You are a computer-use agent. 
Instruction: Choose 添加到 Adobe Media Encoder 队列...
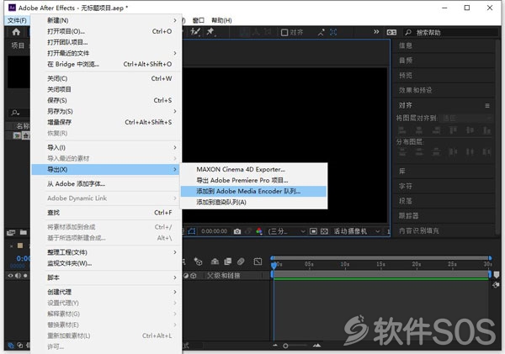tap(254, 191)
